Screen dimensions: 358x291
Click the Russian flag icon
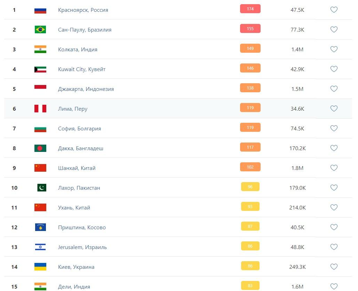pos(40,10)
